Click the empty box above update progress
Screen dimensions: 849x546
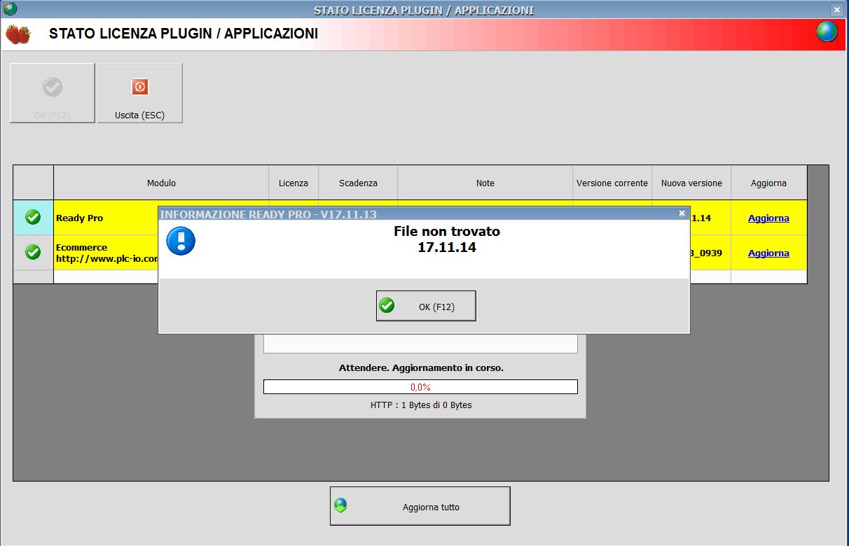420,344
